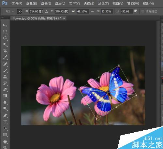
Task: Close the flower.jpg document tab
Action: (x=64, y=18)
